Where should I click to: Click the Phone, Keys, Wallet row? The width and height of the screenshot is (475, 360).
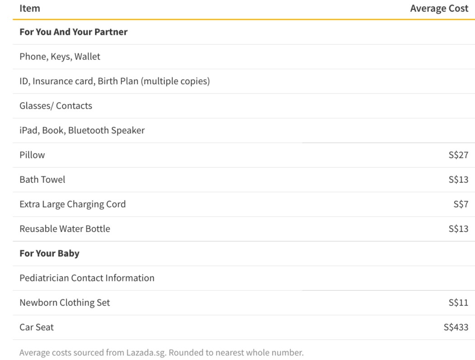tap(60, 57)
